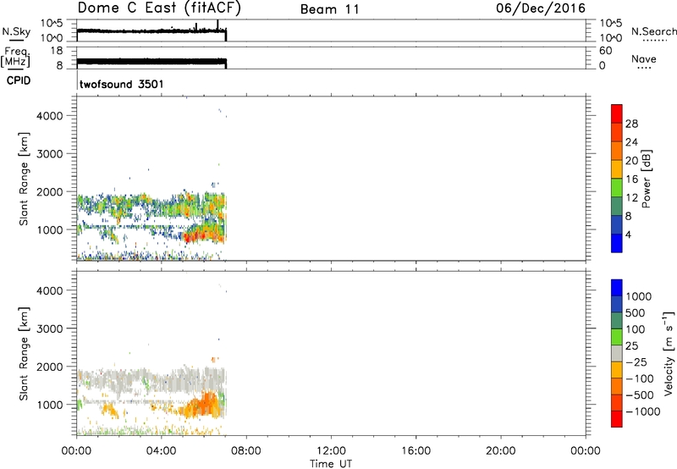Click the "Beam 11" label
677x469 pixels.
[330, 9]
